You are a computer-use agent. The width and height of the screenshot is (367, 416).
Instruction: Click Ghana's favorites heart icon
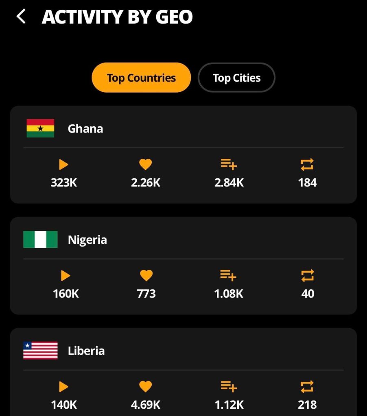tap(145, 165)
